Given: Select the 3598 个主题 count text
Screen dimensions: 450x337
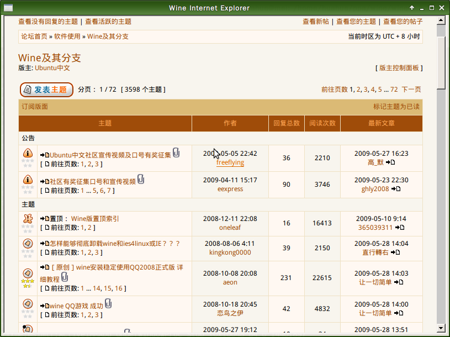Looking at the screenshot, I should (x=143, y=89).
